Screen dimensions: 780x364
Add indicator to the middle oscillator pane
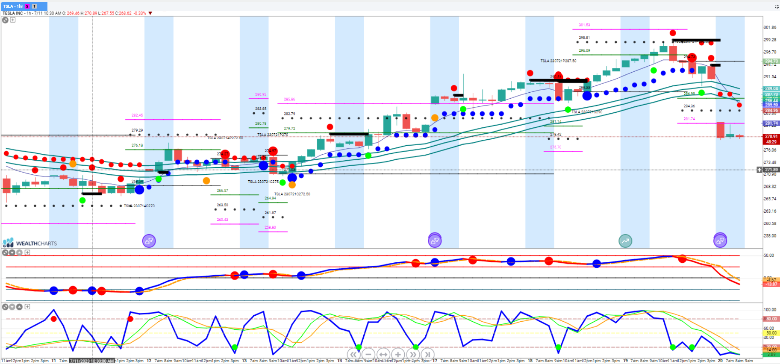coord(27,252)
